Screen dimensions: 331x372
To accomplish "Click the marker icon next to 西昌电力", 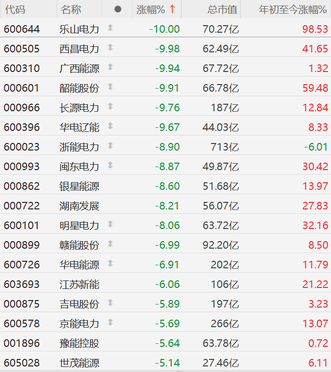I will tap(110, 47).
